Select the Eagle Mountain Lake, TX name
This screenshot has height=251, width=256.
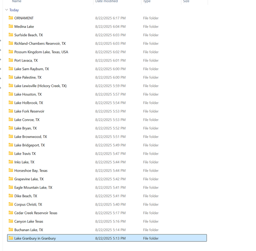33,188
